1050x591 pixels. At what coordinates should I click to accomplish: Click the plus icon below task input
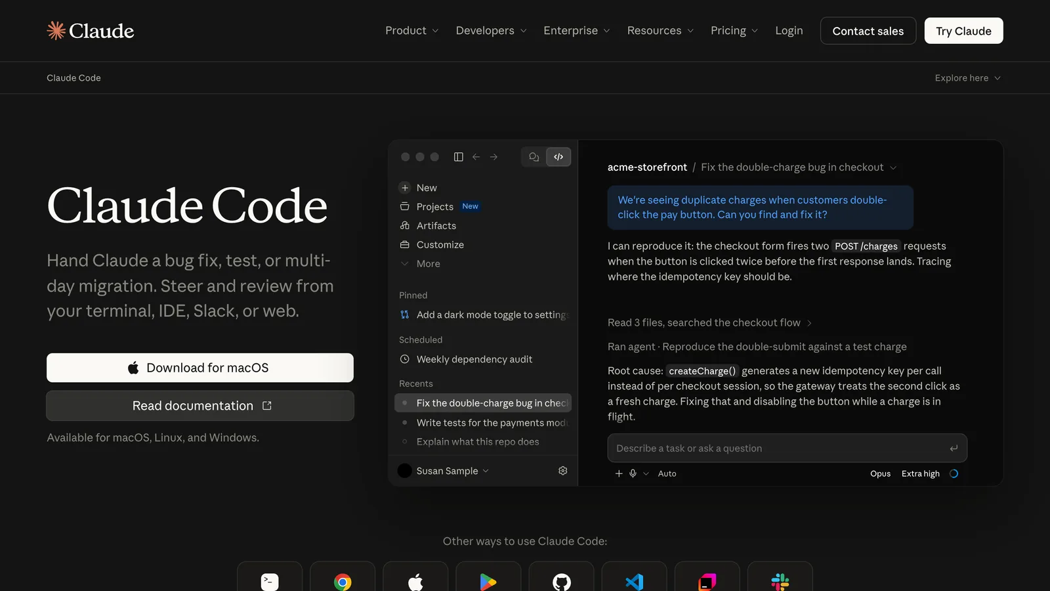[619, 473]
